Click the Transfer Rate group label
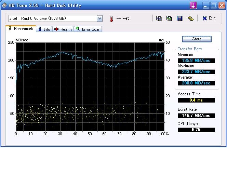This screenshot has height=175, width=227. [x=190, y=49]
